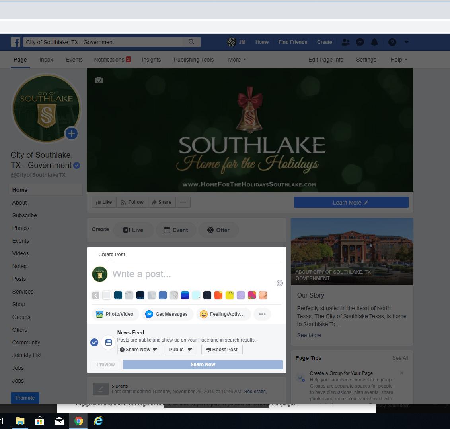The width and height of the screenshot is (450, 429).
Task: Select the white background swatch
Action: coord(107,295)
